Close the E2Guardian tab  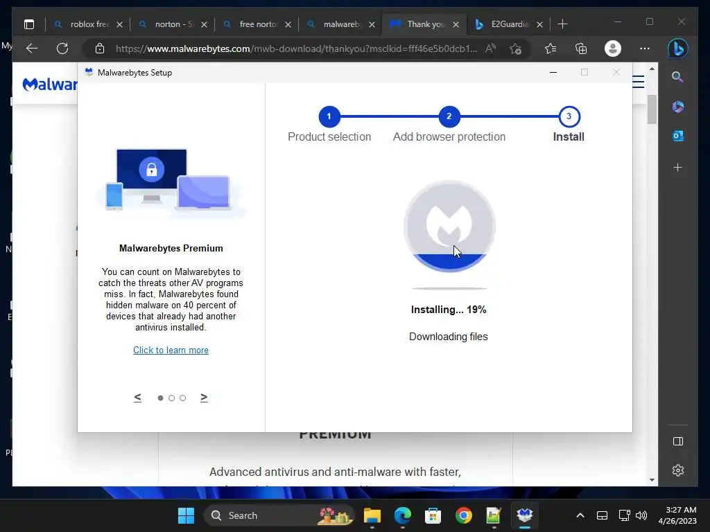pyautogui.click(x=539, y=24)
